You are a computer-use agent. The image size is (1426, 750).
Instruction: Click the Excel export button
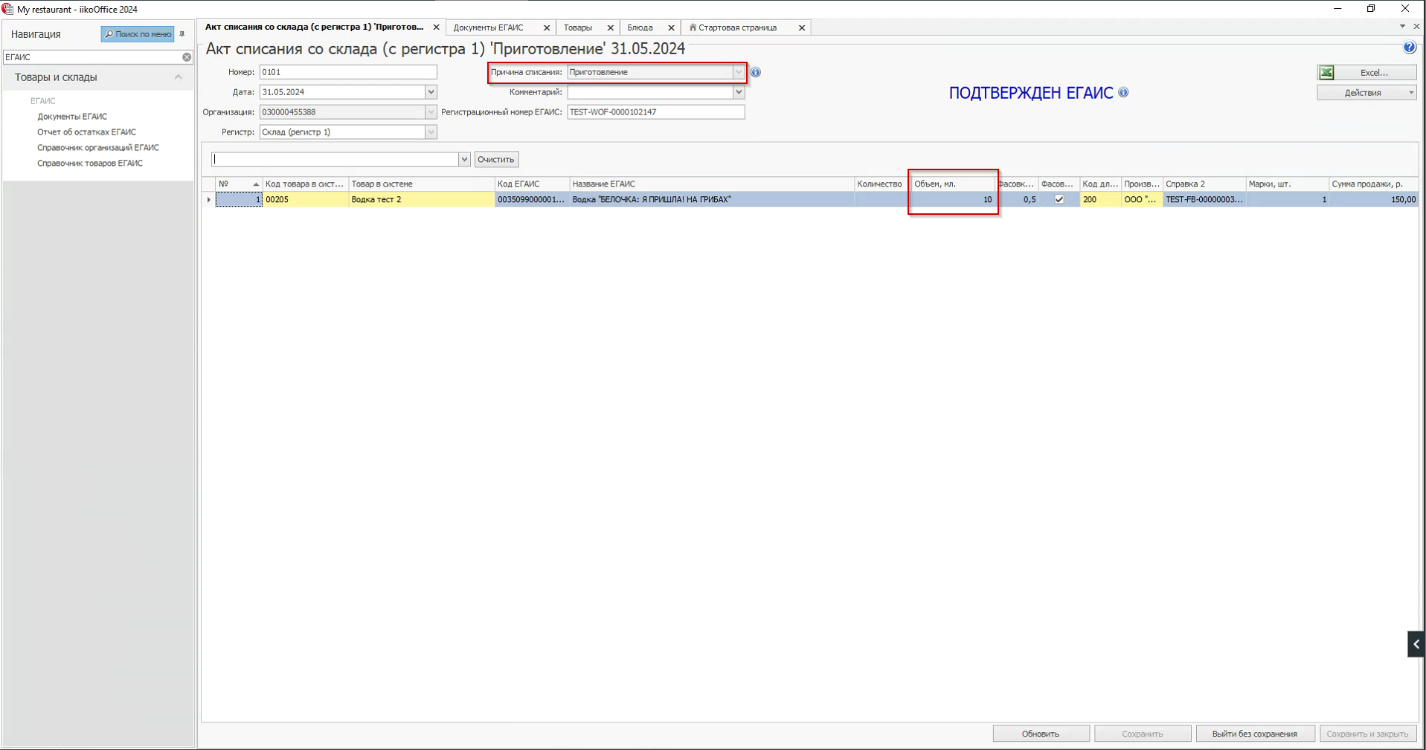(1366, 72)
